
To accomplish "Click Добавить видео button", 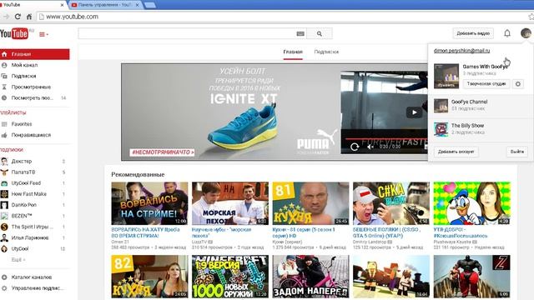I will click(x=473, y=33).
